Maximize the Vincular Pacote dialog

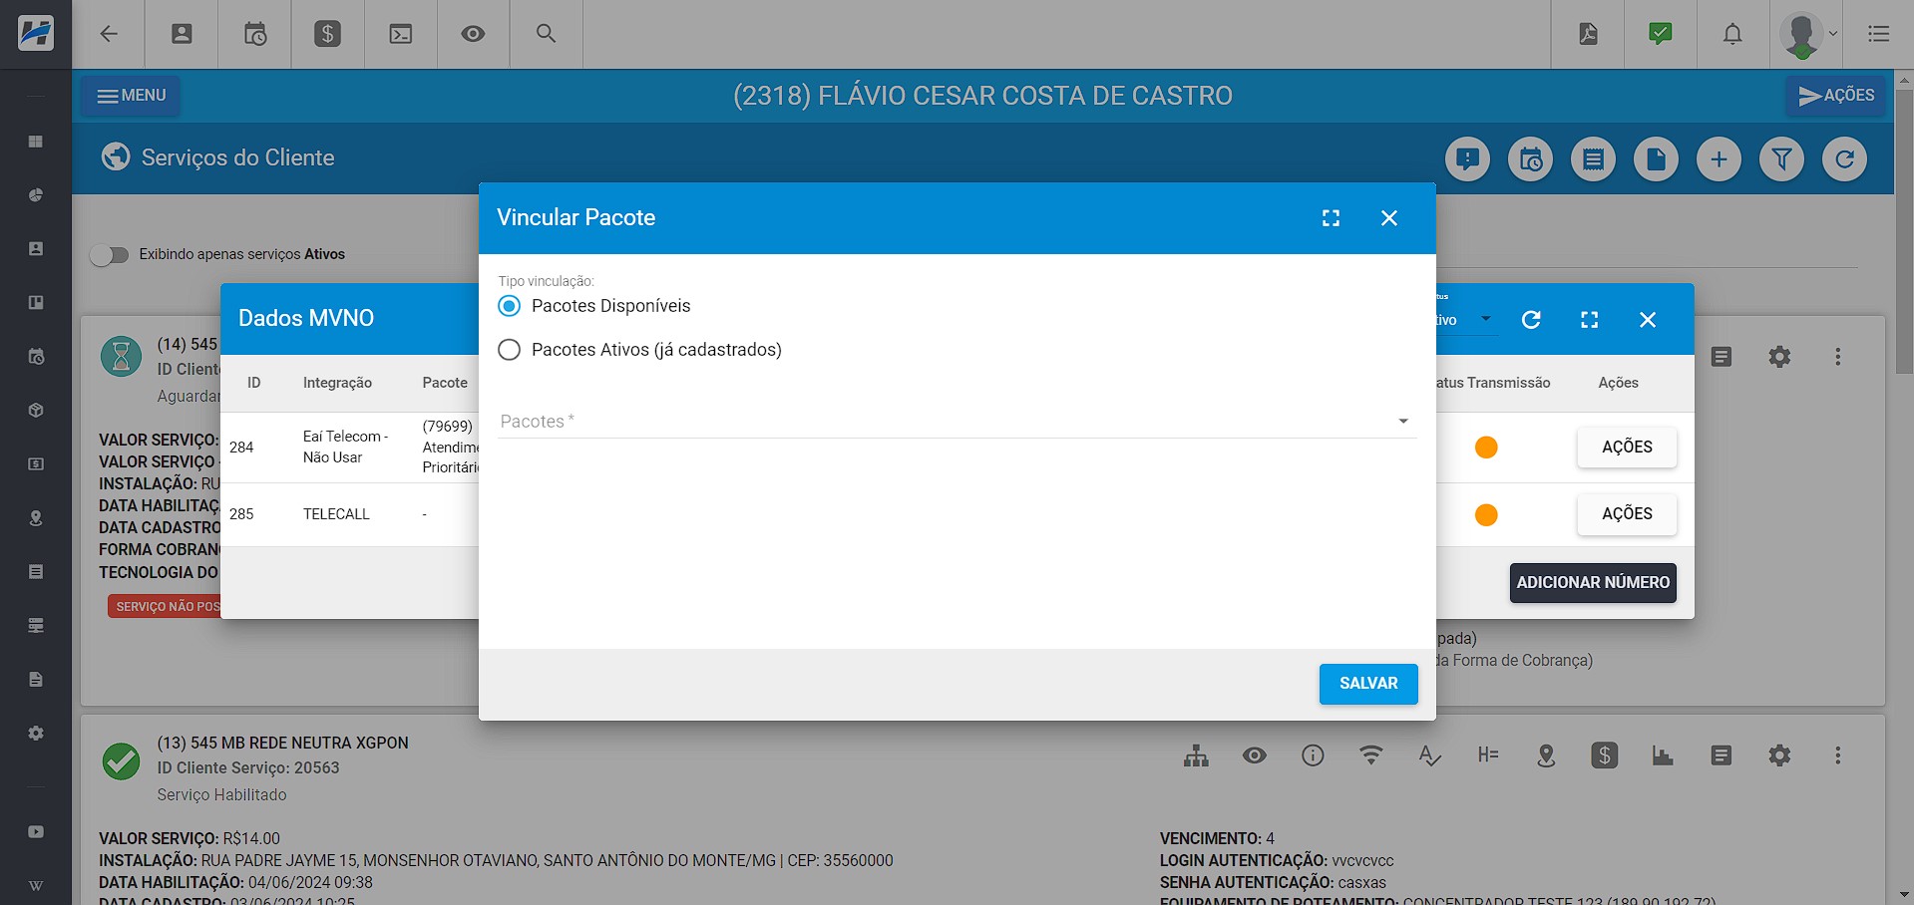tap(1331, 218)
